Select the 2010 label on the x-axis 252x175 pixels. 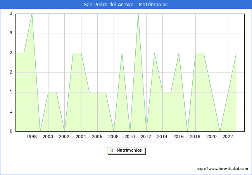pyautogui.click(x=130, y=136)
